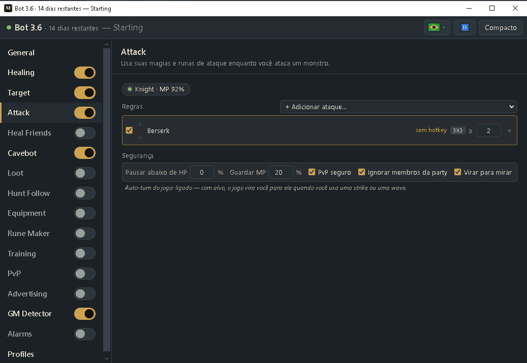The width and height of the screenshot is (527, 363).
Task: Click the 'sem hotkey' link for Berserk
Action: point(431,130)
